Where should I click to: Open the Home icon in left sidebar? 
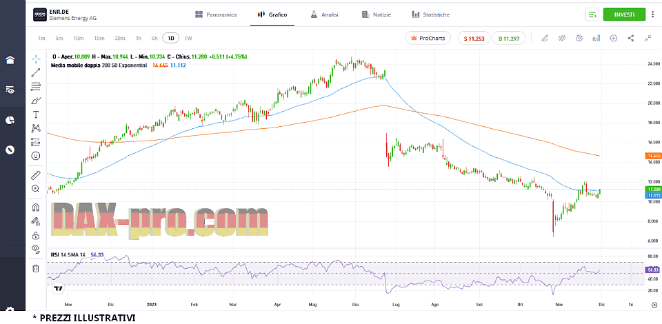point(10,60)
